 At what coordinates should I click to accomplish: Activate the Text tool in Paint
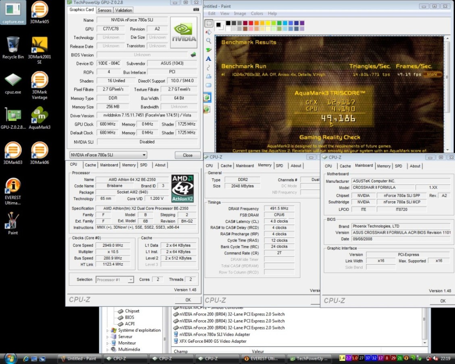(209, 58)
